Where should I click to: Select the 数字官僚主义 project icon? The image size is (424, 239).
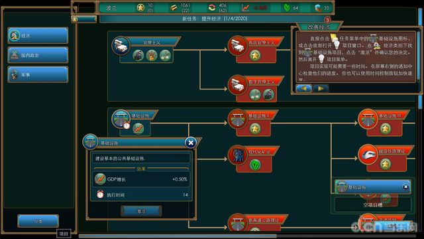pos(237,85)
